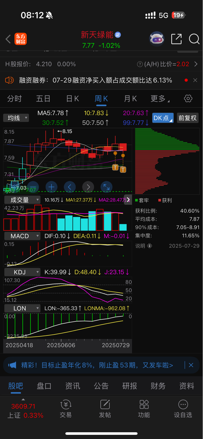The image size is (203, 439).
Task: Switch to 财务 tab
Action: (158, 386)
